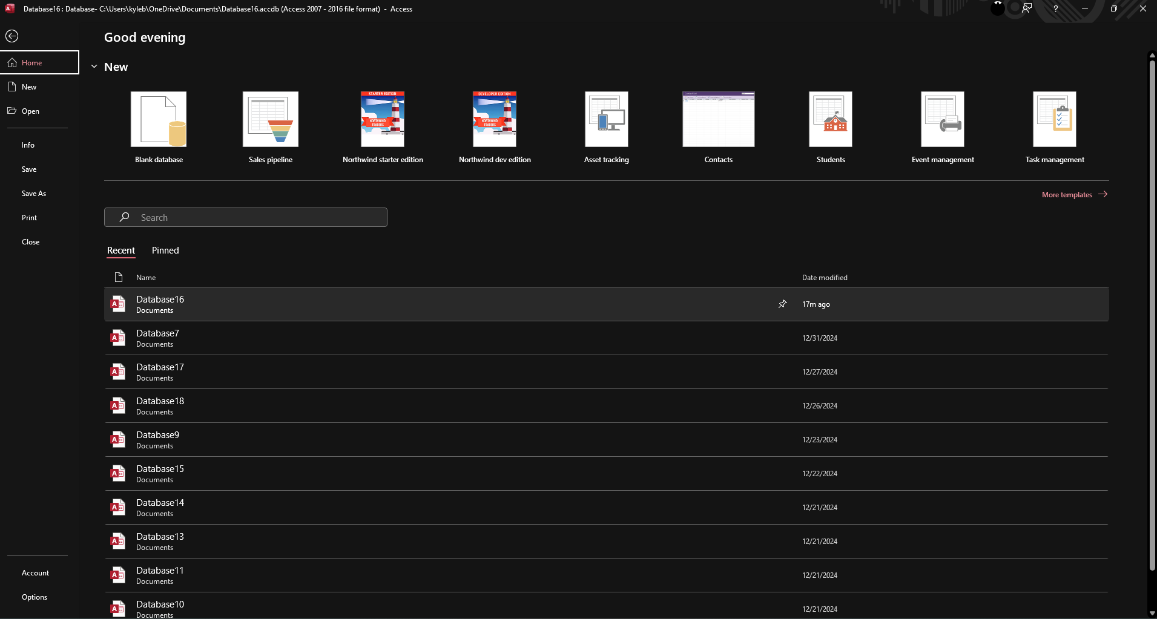Screen dimensions: 1157x619
Task: Open the Task management template icon
Action: [1055, 119]
